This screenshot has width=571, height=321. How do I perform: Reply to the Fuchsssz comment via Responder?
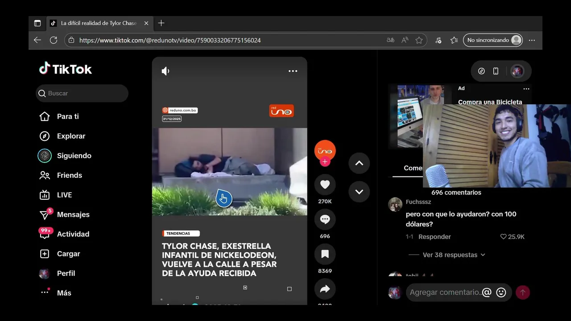[x=434, y=237]
